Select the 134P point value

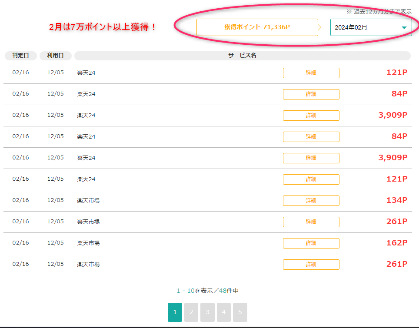point(397,200)
